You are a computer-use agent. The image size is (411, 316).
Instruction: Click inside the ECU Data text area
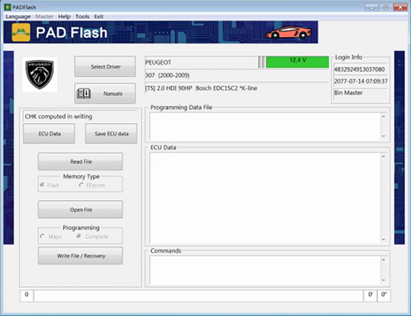click(x=265, y=198)
